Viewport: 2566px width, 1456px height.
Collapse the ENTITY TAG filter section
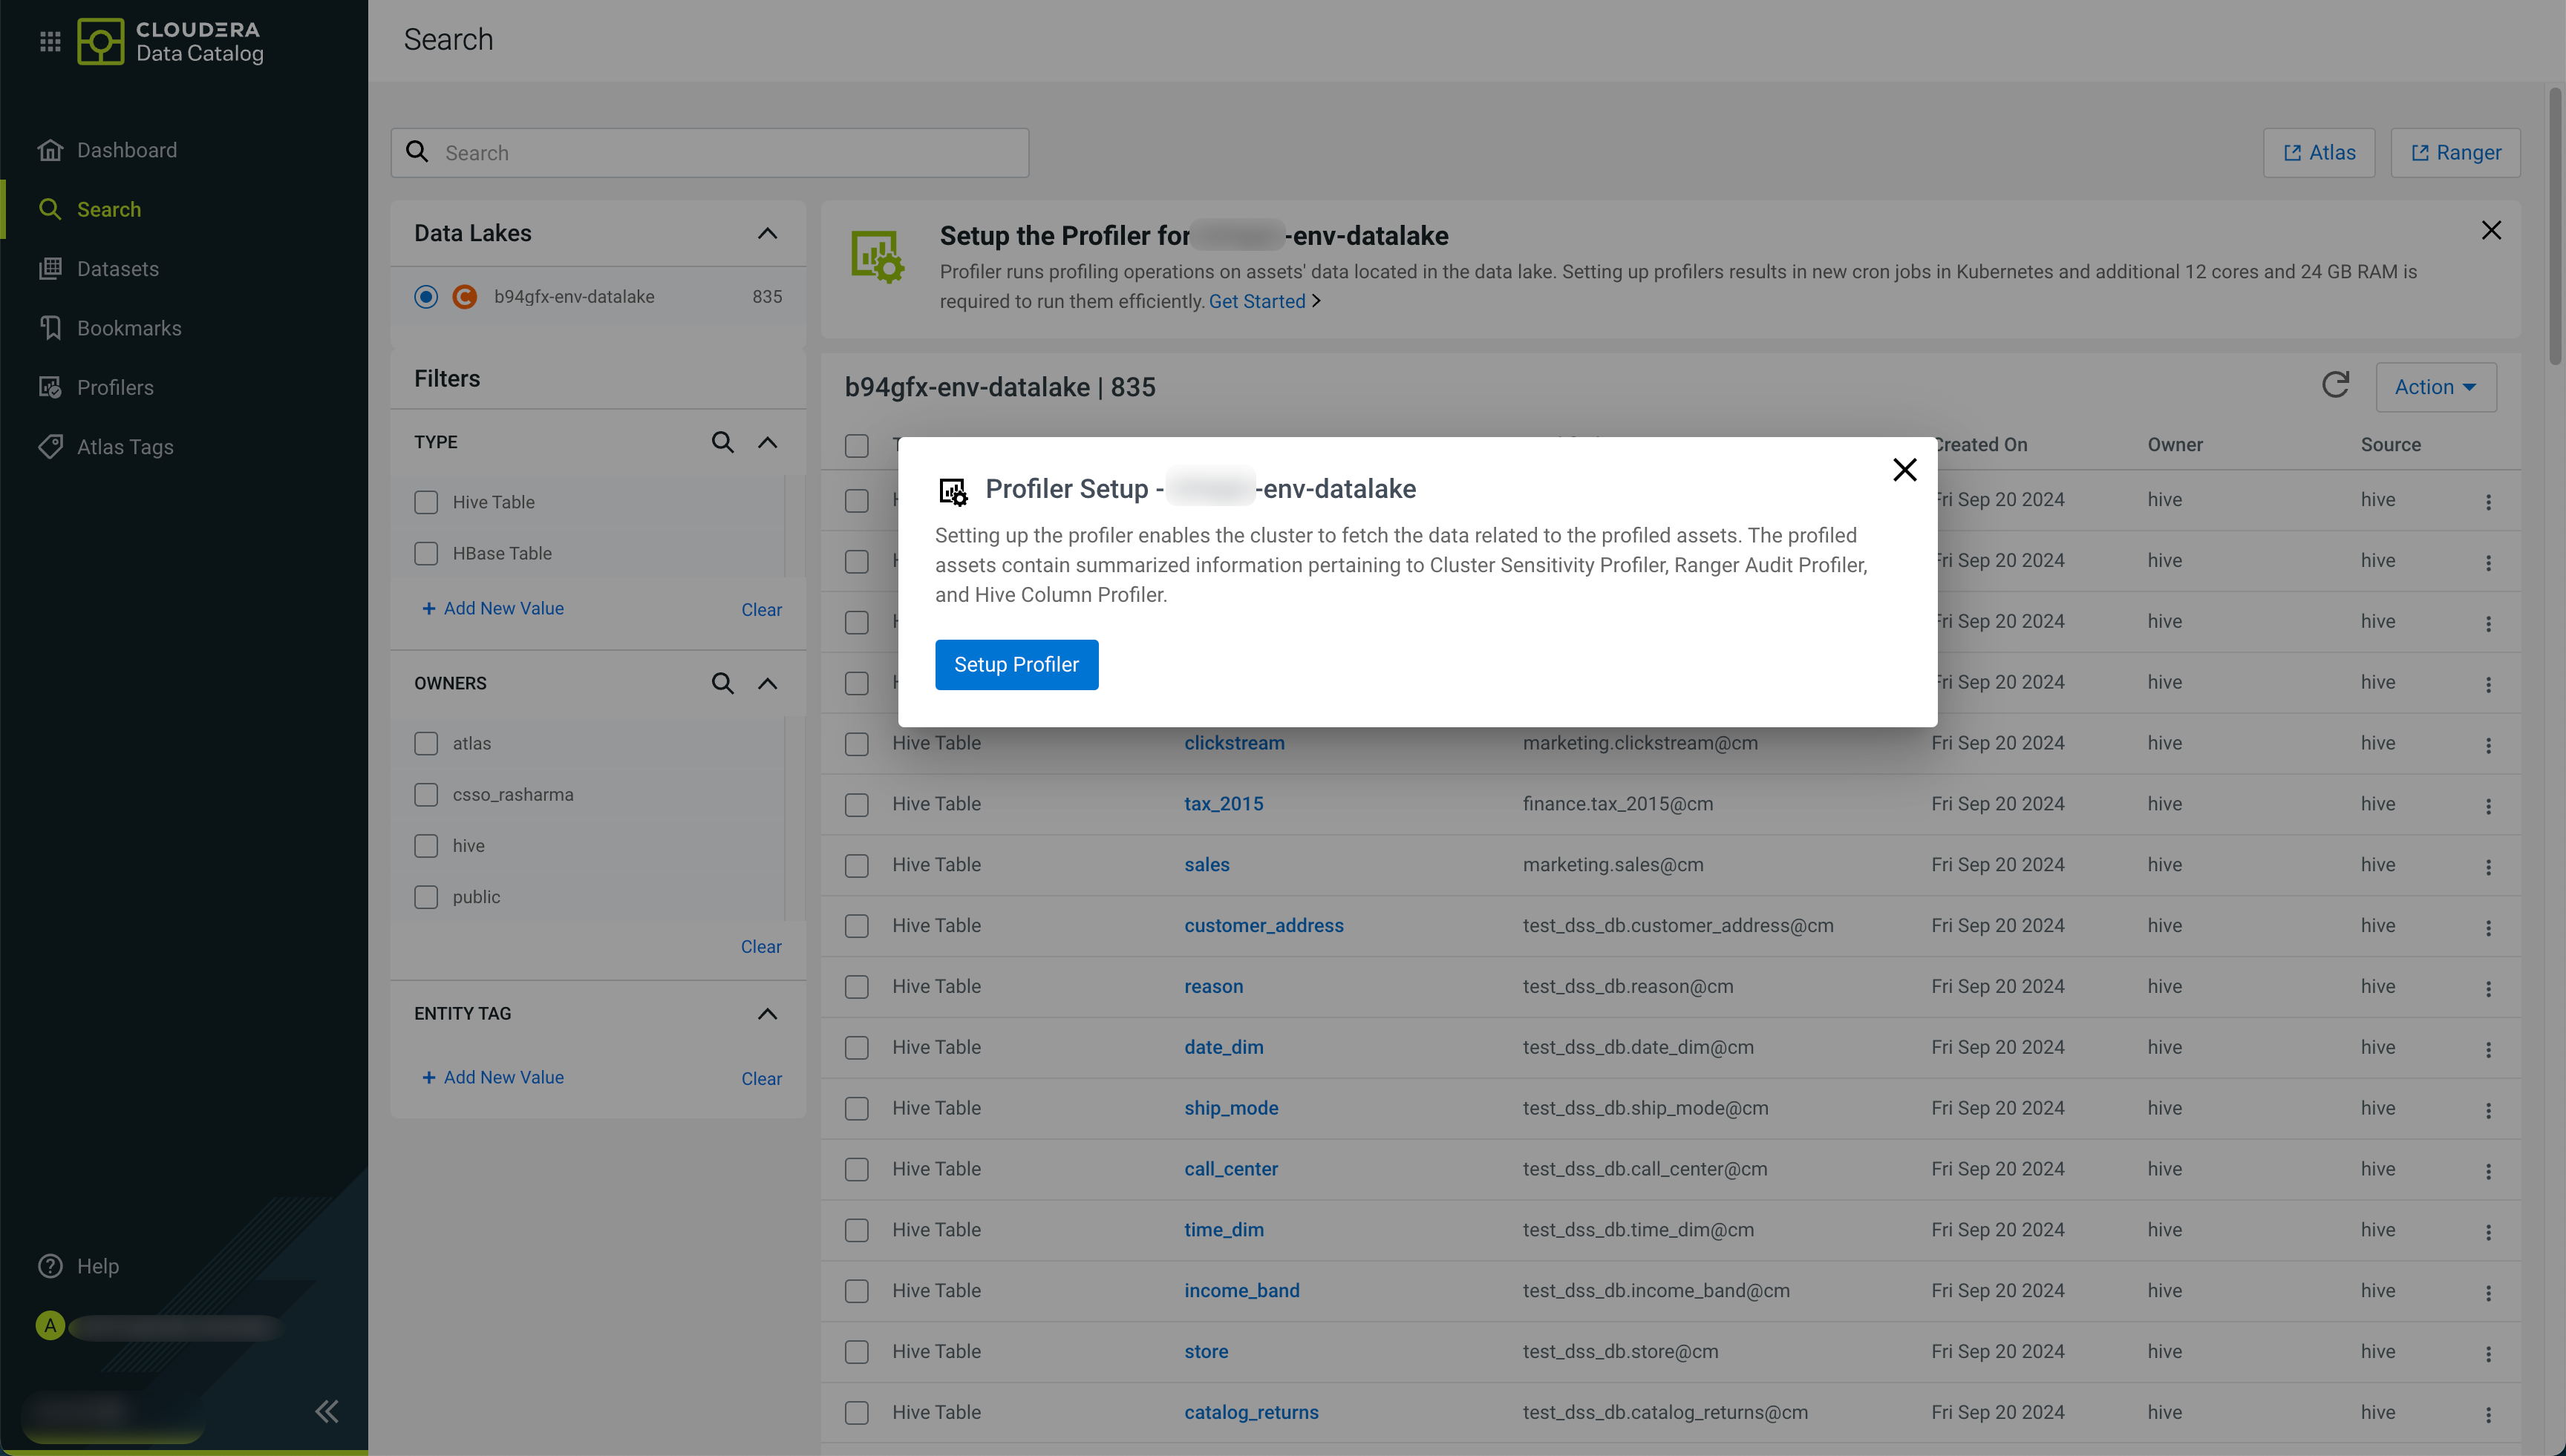click(767, 1014)
